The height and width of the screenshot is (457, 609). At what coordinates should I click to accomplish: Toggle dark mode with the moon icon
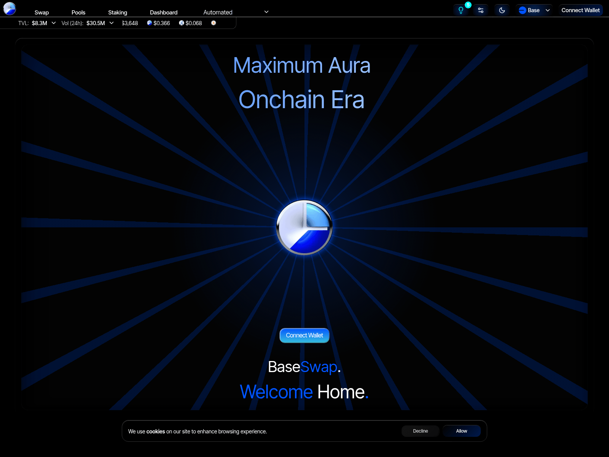click(x=502, y=10)
